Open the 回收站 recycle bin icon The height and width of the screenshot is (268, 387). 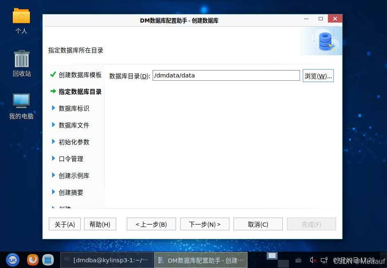pos(22,64)
